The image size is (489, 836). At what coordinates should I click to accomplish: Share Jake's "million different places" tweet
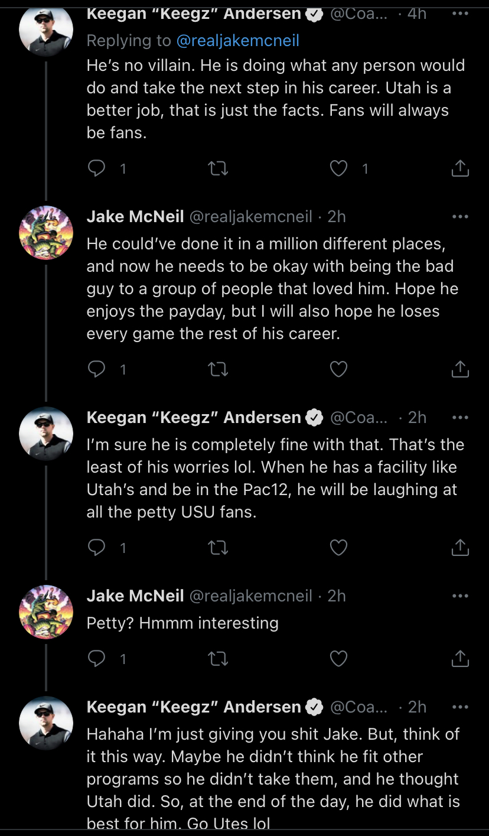pos(460,369)
